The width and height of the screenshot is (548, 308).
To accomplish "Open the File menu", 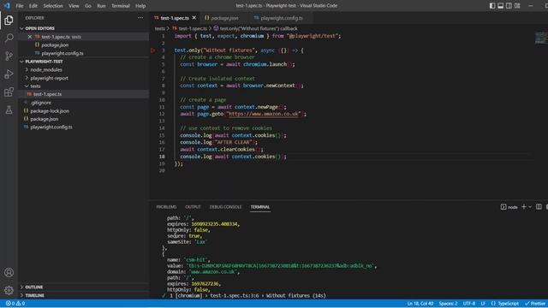I will (20, 6).
